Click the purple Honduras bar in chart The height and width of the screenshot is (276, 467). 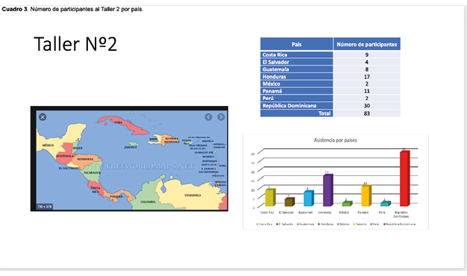pos(328,190)
